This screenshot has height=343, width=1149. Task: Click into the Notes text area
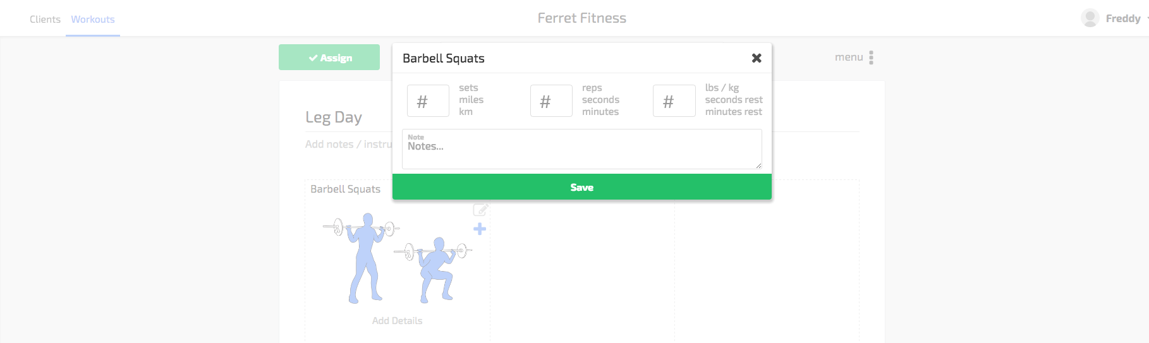pos(582,149)
